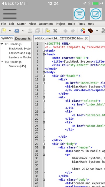Click the Website Template comment line
This screenshot has width=105, height=187.
coord(75,47)
